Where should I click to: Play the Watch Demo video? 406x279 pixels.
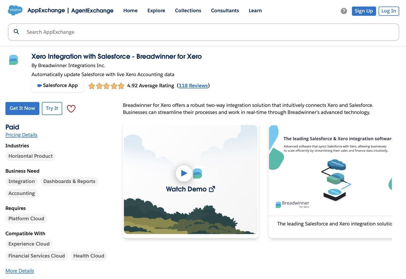pos(184,173)
